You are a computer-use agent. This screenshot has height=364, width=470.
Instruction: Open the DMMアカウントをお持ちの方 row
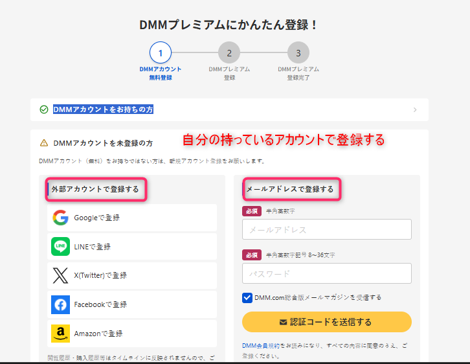(x=229, y=109)
